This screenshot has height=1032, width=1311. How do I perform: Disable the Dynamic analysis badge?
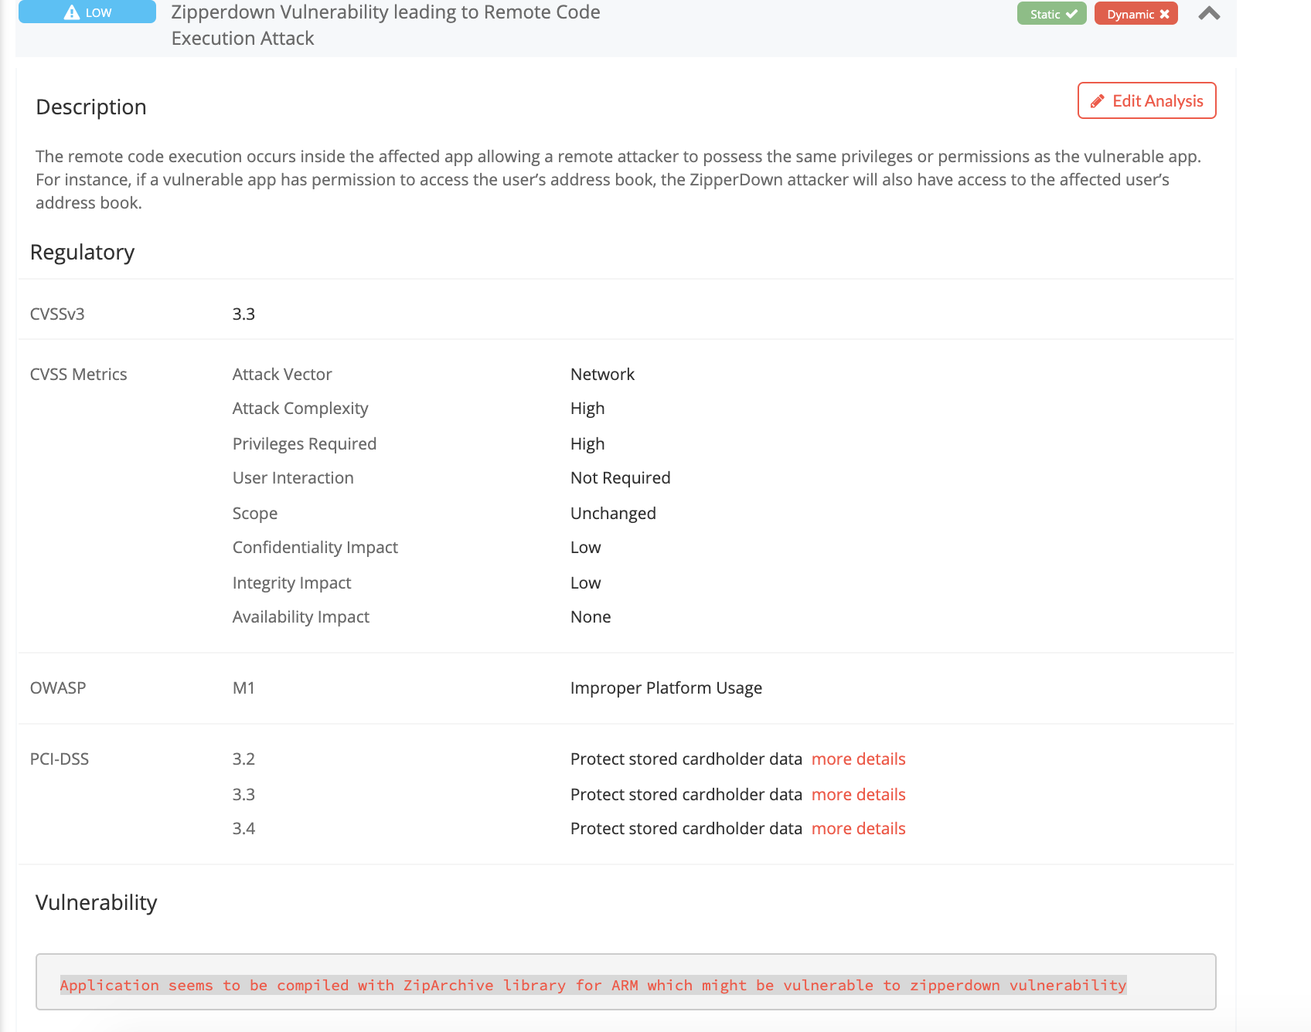point(1136,13)
